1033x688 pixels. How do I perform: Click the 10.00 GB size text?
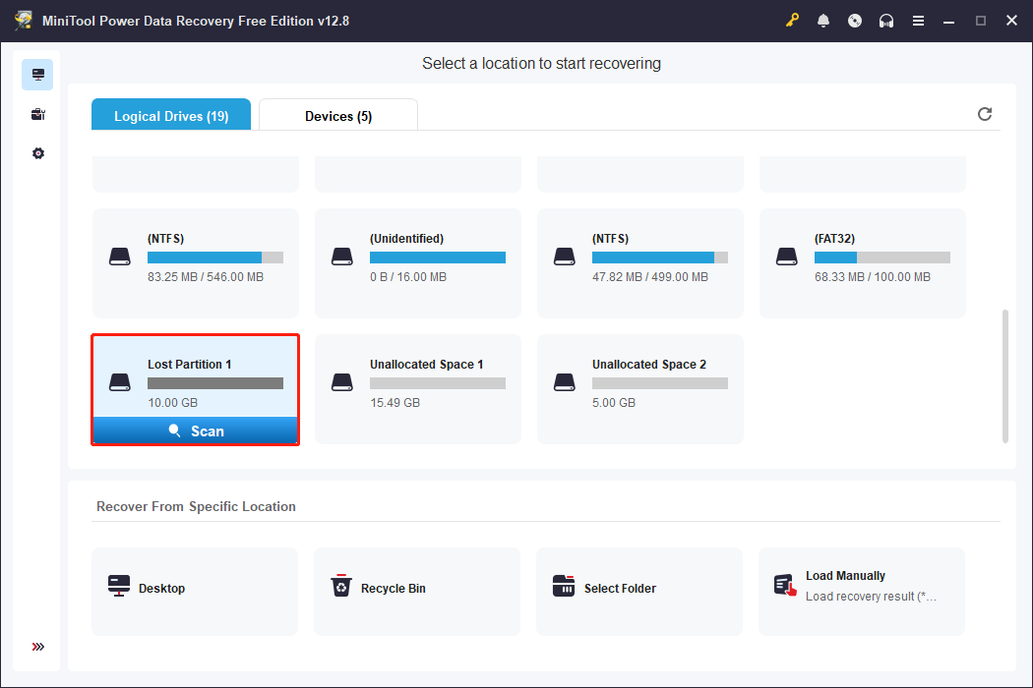[172, 402]
